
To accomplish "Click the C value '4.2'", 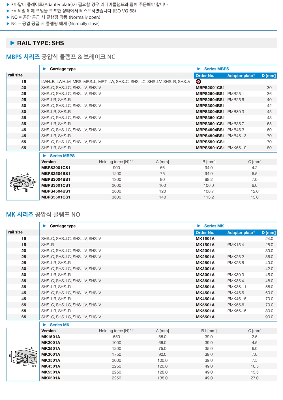I will click(255, 168).
